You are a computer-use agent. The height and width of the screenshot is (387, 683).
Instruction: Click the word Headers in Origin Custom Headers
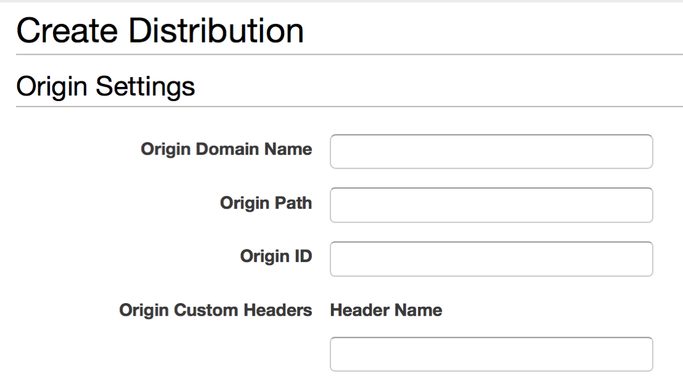pos(277,311)
